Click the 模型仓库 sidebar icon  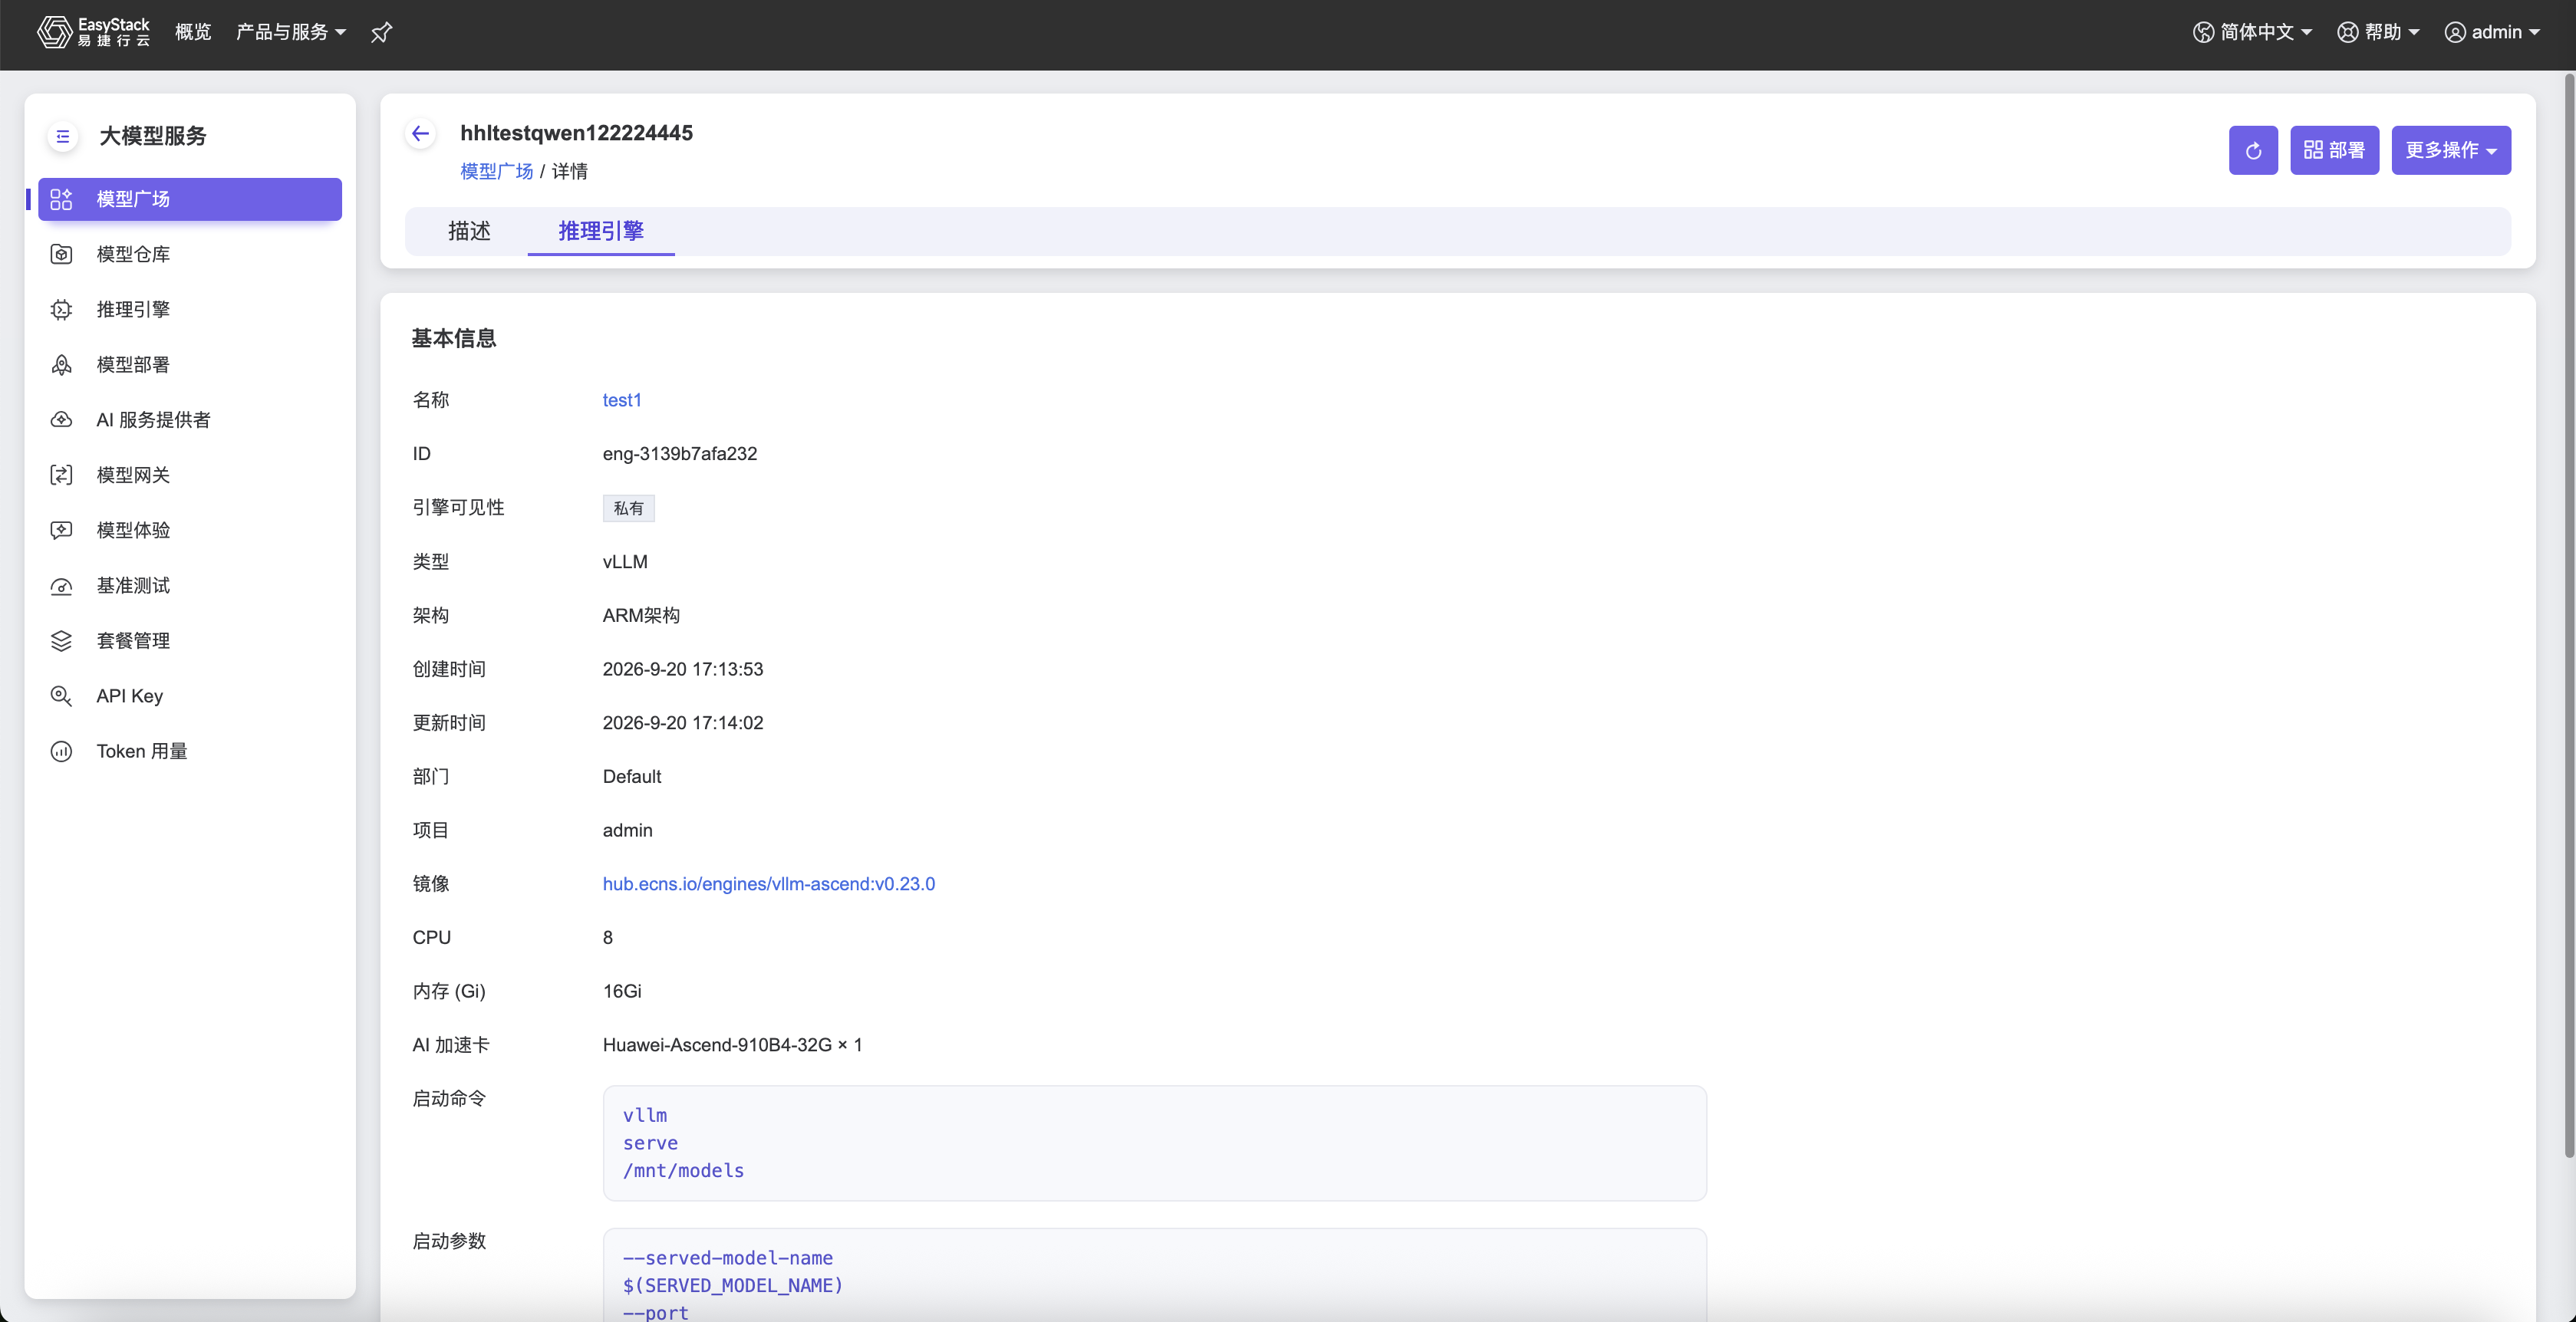click(x=61, y=254)
